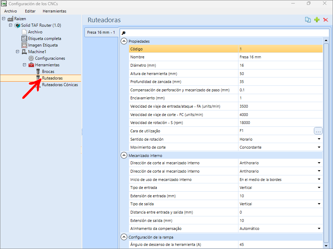Add a new router with green plus
The image size is (333, 249).
(x=317, y=20)
